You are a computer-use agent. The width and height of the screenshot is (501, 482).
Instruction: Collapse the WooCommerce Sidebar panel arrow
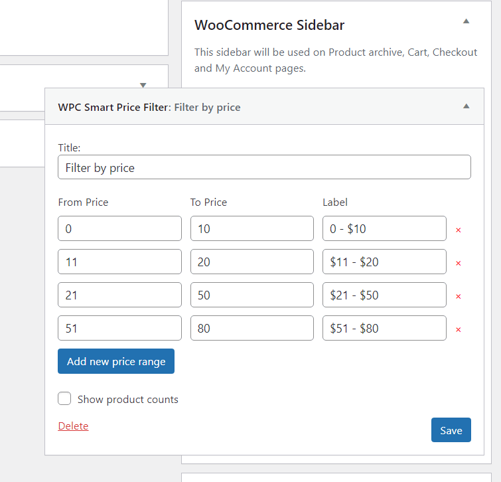pos(466,21)
